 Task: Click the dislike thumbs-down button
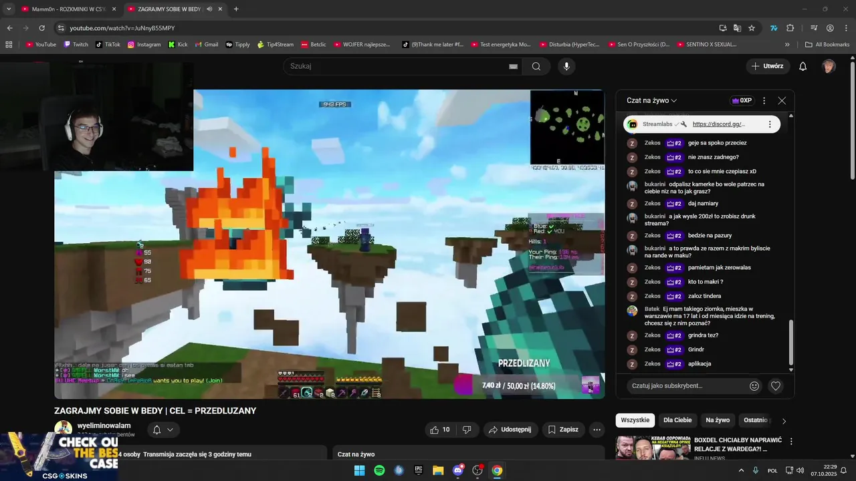tap(467, 430)
